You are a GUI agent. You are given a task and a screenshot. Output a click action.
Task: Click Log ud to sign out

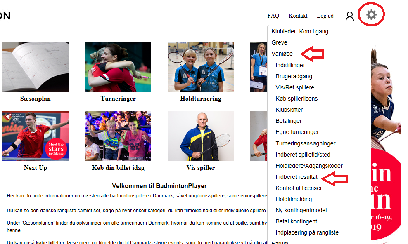click(325, 16)
